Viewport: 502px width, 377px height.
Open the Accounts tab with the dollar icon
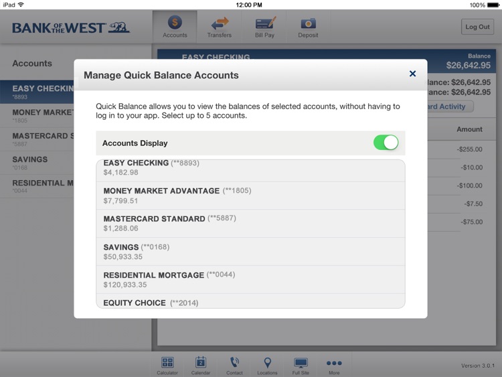point(175,27)
